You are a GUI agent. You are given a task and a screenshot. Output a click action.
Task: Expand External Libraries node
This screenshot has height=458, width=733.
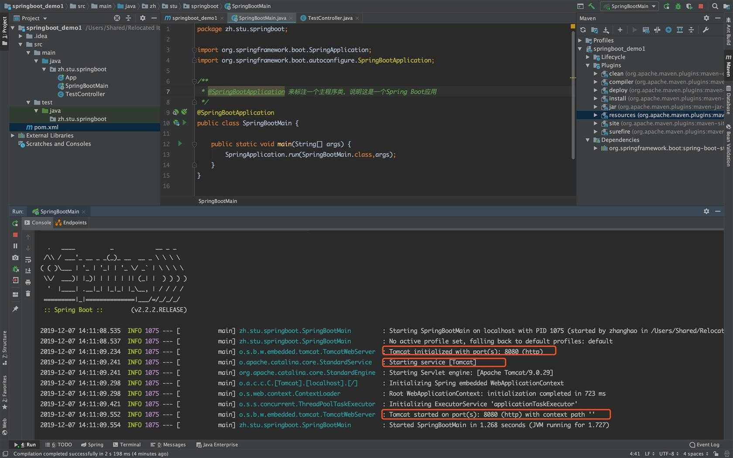(x=13, y=135)
